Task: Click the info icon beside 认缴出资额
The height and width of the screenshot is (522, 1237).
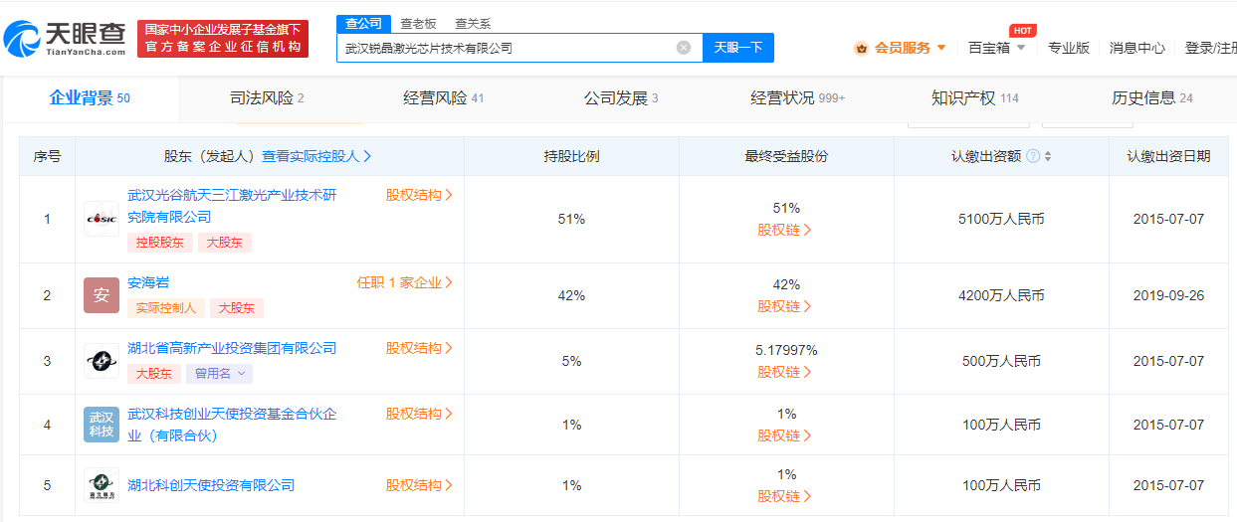Action: point(1033,156)
